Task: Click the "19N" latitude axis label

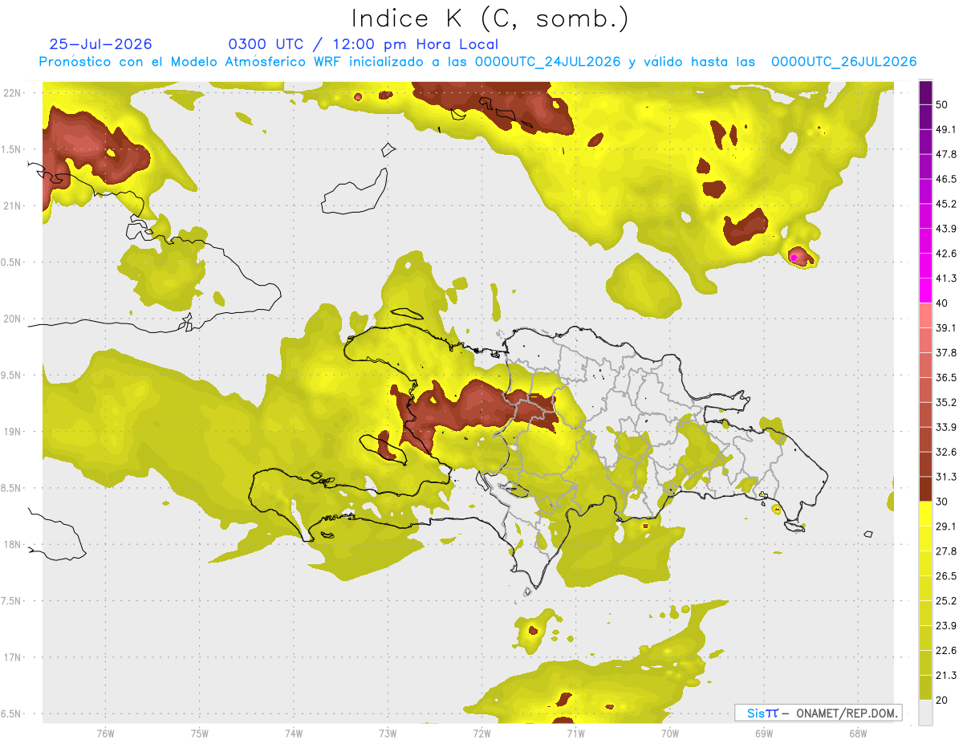Action: click(11, 431)
